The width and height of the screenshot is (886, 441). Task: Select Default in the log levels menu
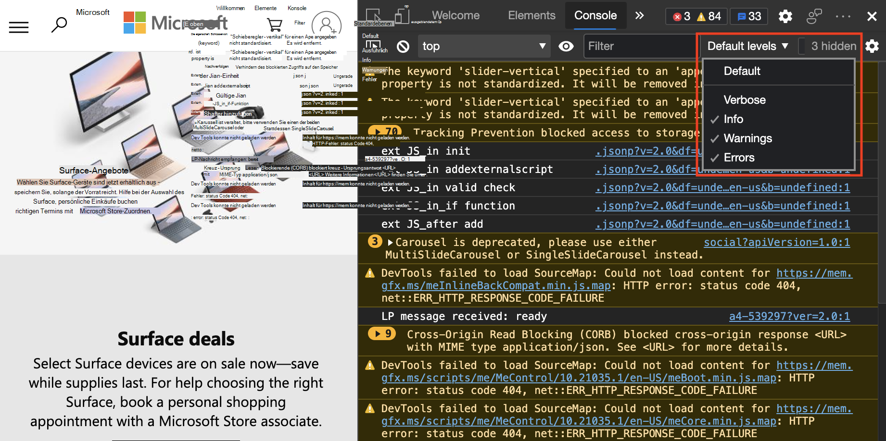point(779,71)
